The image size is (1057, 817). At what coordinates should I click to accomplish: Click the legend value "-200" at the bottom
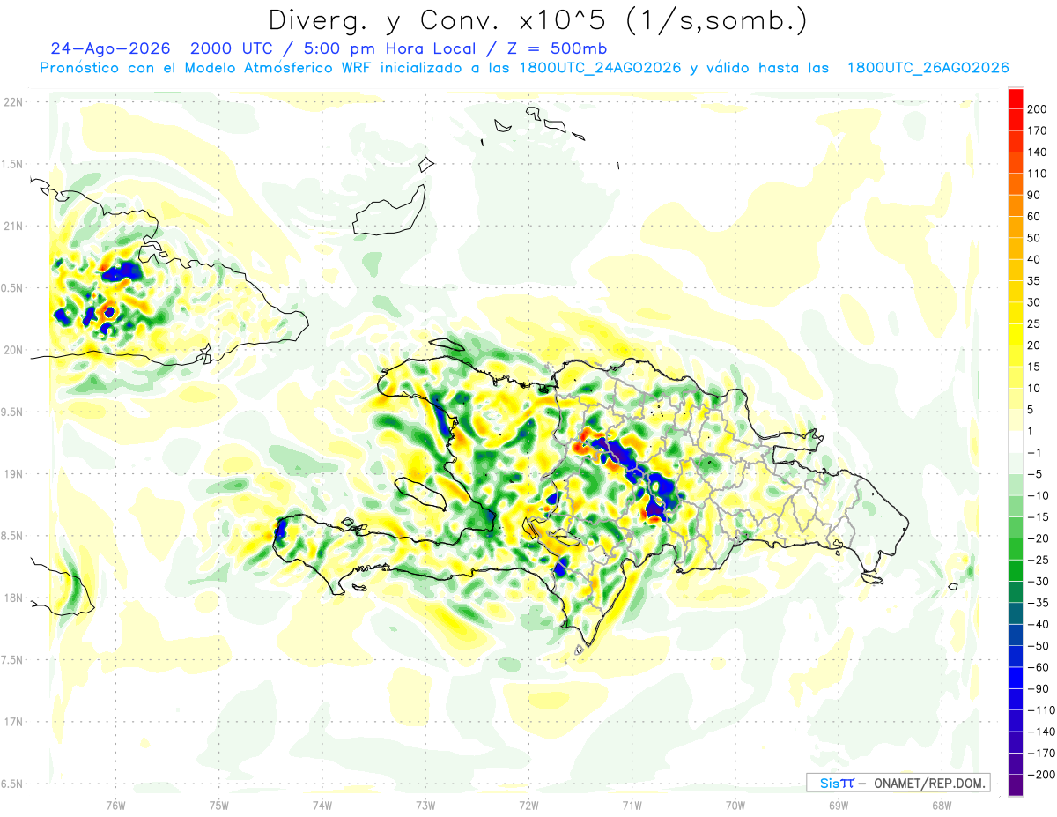(1041, 775)
